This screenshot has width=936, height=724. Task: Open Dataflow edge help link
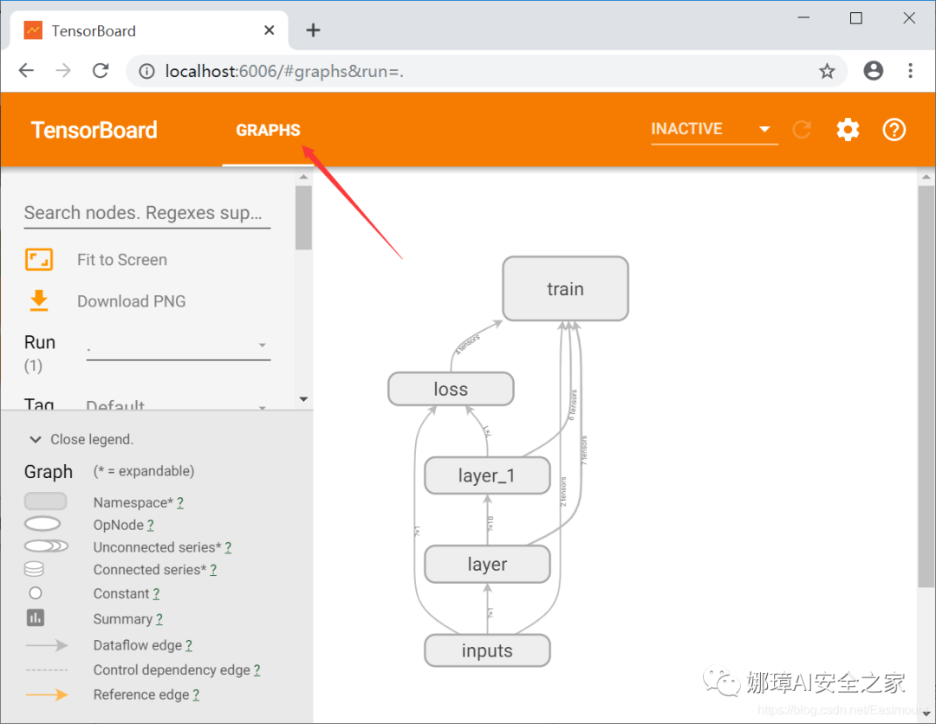[189, 645]
